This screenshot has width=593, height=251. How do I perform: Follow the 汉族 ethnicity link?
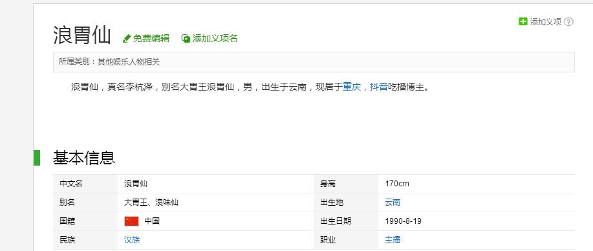pyautogui.click(x=132, y=240)
